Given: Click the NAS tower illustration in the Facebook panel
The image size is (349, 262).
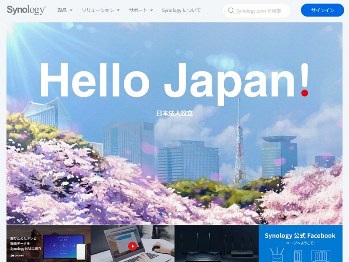Looking at the screenshot, I should (x=297, y=255).
